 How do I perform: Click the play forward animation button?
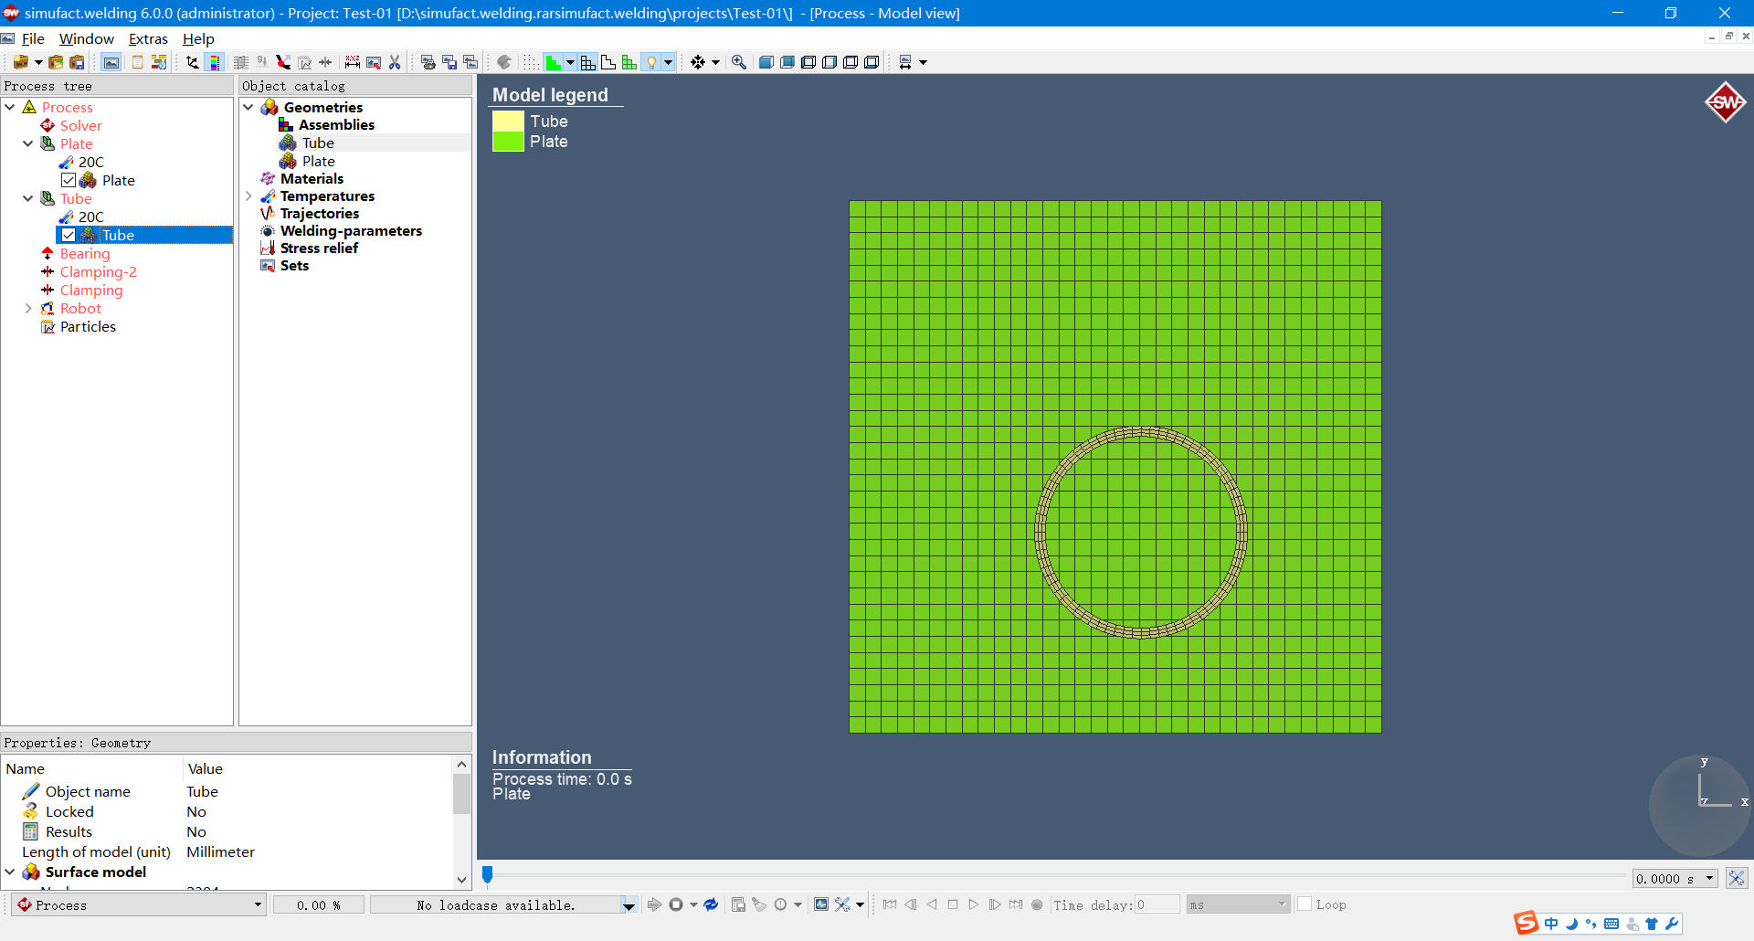[x=974, y=904]
